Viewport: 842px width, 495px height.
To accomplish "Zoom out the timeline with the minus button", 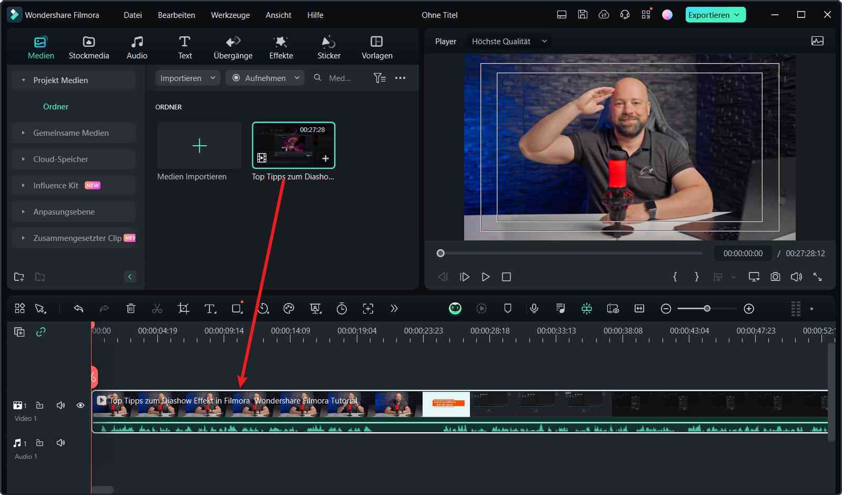I will pos(666,309).
